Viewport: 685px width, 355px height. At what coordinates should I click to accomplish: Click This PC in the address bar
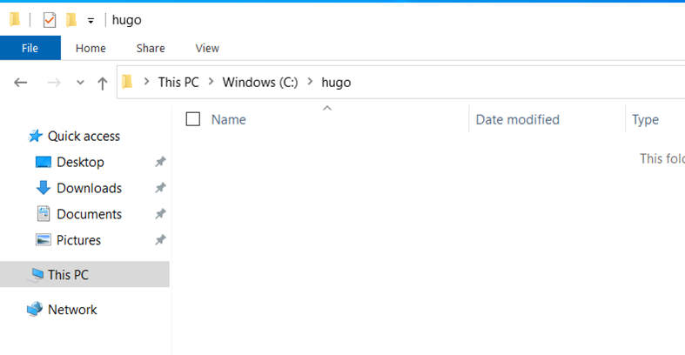tap(178, 83)
